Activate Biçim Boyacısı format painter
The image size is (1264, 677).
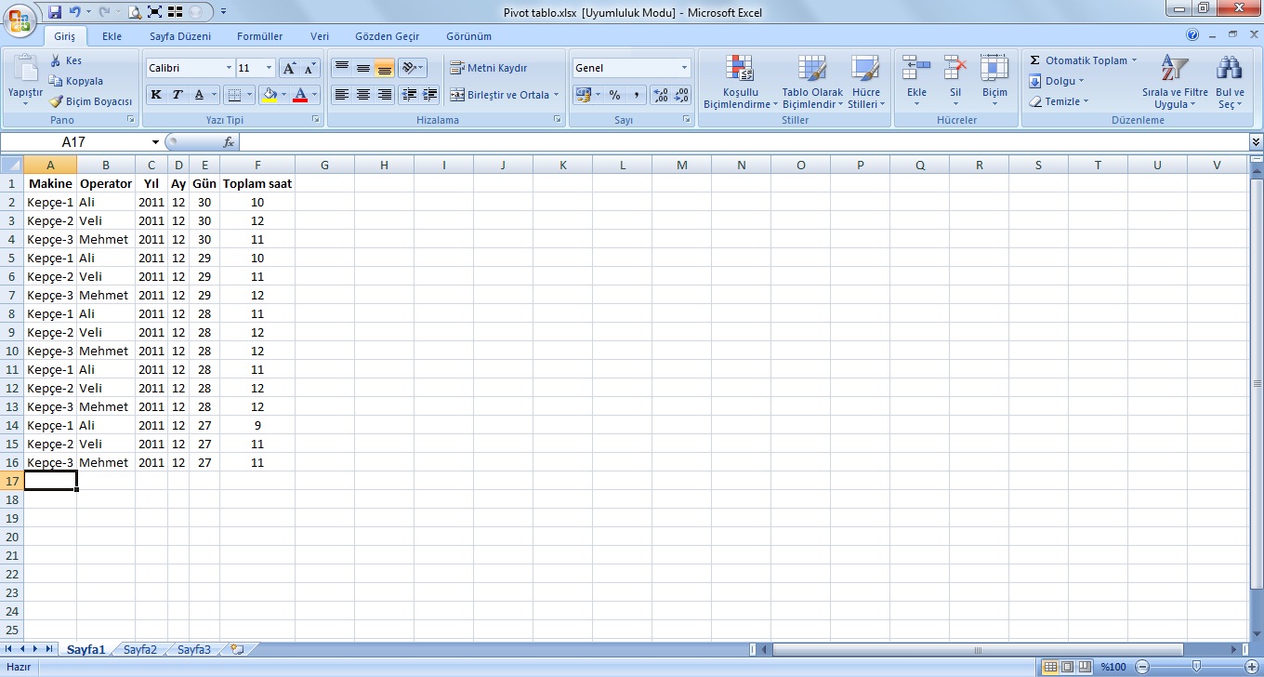[x=91, y=101]
